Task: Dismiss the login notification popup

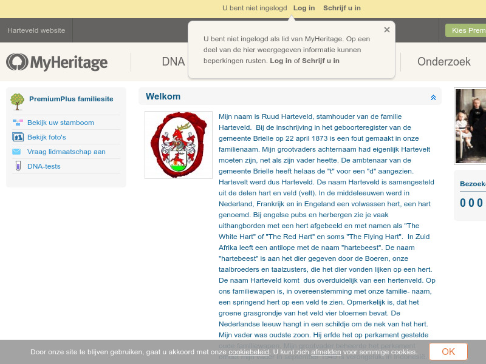Action: [386, 29]
